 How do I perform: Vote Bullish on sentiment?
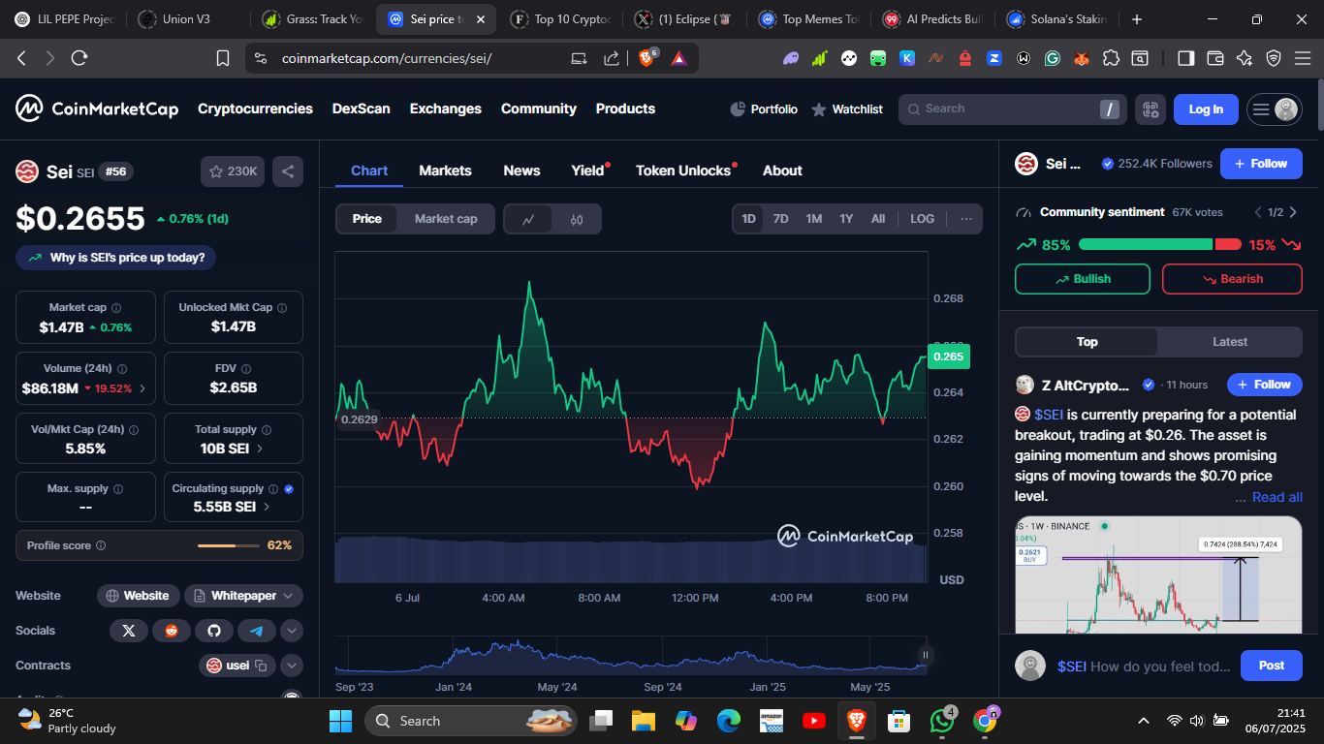pos(1083,279)
